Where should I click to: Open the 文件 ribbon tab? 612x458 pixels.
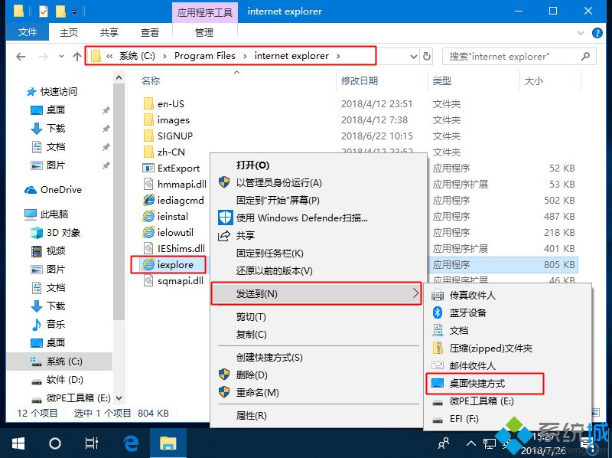tap(28, 32)
